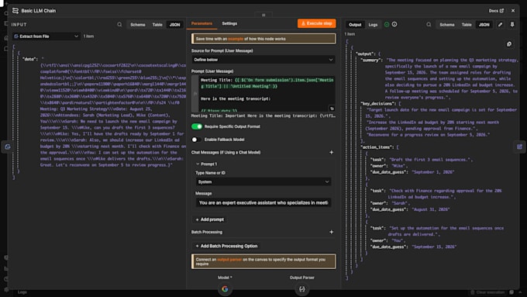527x297 pixels.
Task: Pin the output data with the pin icon
Action: (x=511, y=25)
